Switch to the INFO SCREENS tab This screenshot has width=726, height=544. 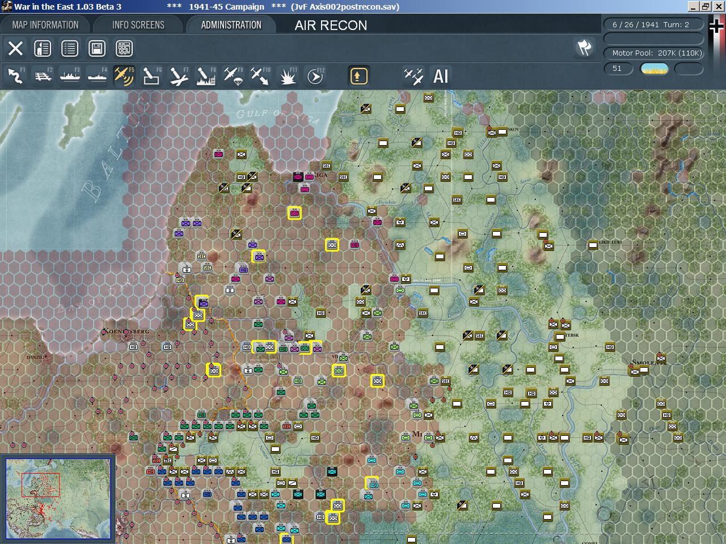[x=138, y=25]
